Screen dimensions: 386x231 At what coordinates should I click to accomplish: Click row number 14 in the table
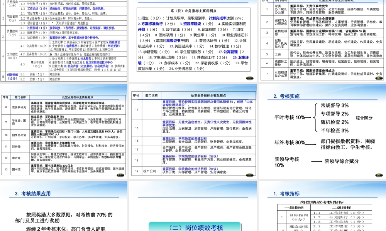click(x=137, y=109)
